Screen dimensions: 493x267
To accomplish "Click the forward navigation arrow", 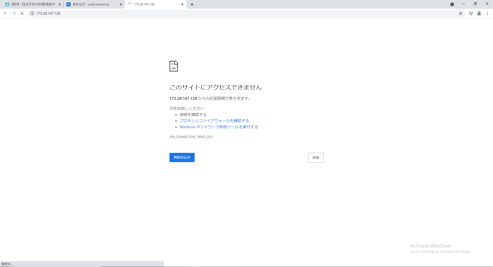I will pos(14,13).
